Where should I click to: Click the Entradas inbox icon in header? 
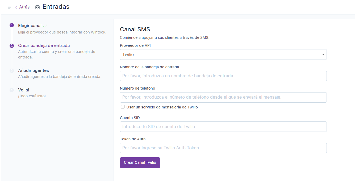point(37,7)
